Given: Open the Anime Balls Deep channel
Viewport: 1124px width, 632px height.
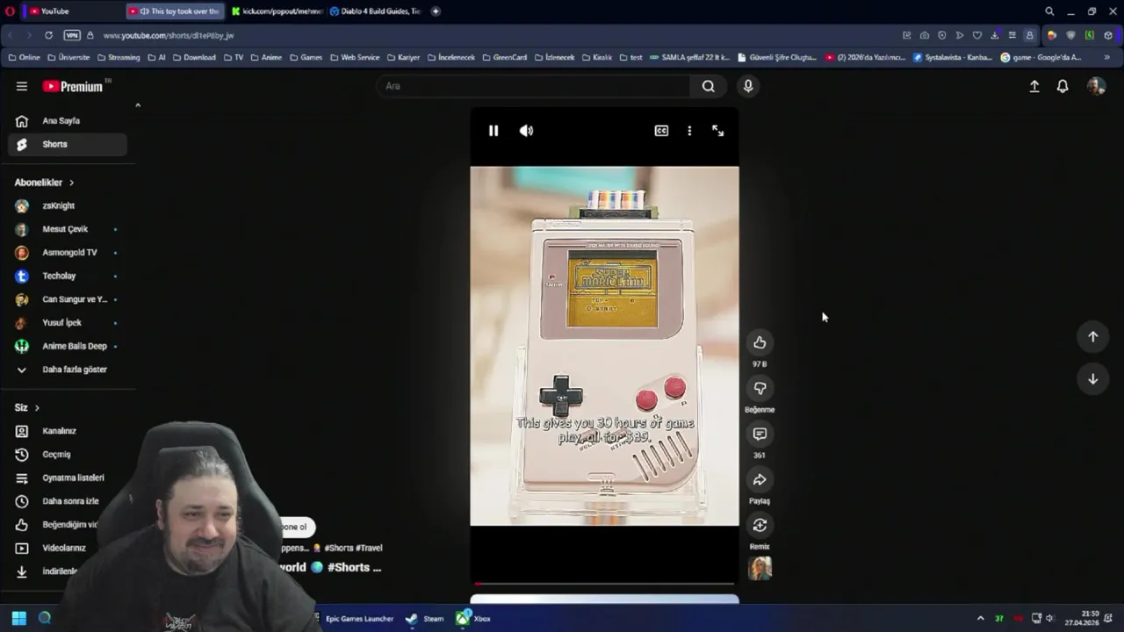Looking at the screenshot, I should coord(68,346).
